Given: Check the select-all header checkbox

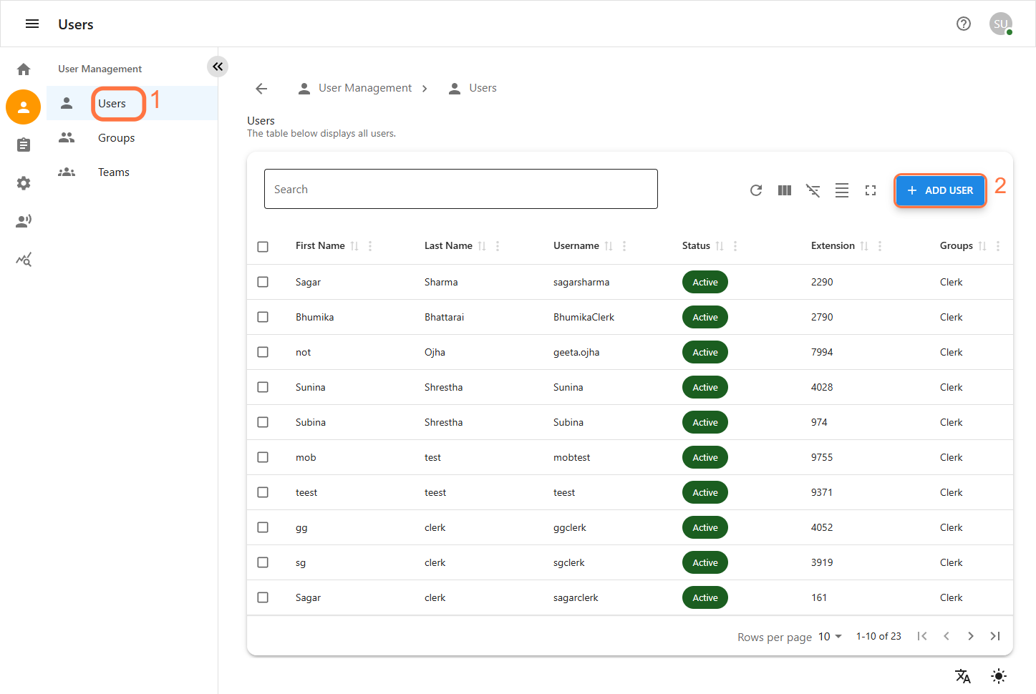Looking at the screenshot, I should (263, 246).
